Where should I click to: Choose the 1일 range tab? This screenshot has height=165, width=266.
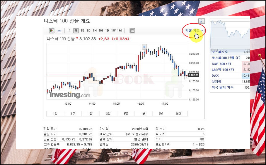pos(55,114)
